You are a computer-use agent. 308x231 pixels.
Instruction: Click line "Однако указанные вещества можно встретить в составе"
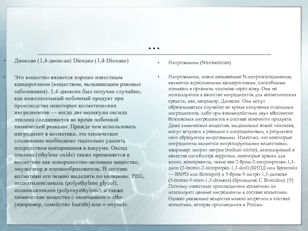229,199
